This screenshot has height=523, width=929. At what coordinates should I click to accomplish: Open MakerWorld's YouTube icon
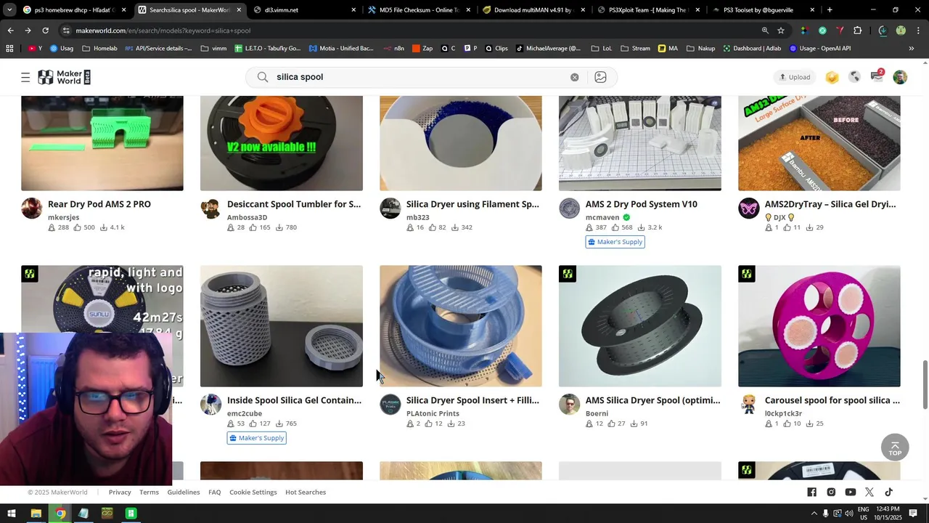pos(851,492)
